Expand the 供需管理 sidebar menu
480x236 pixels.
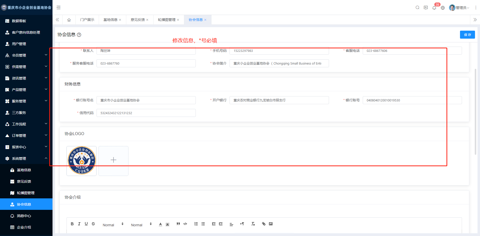26,67
